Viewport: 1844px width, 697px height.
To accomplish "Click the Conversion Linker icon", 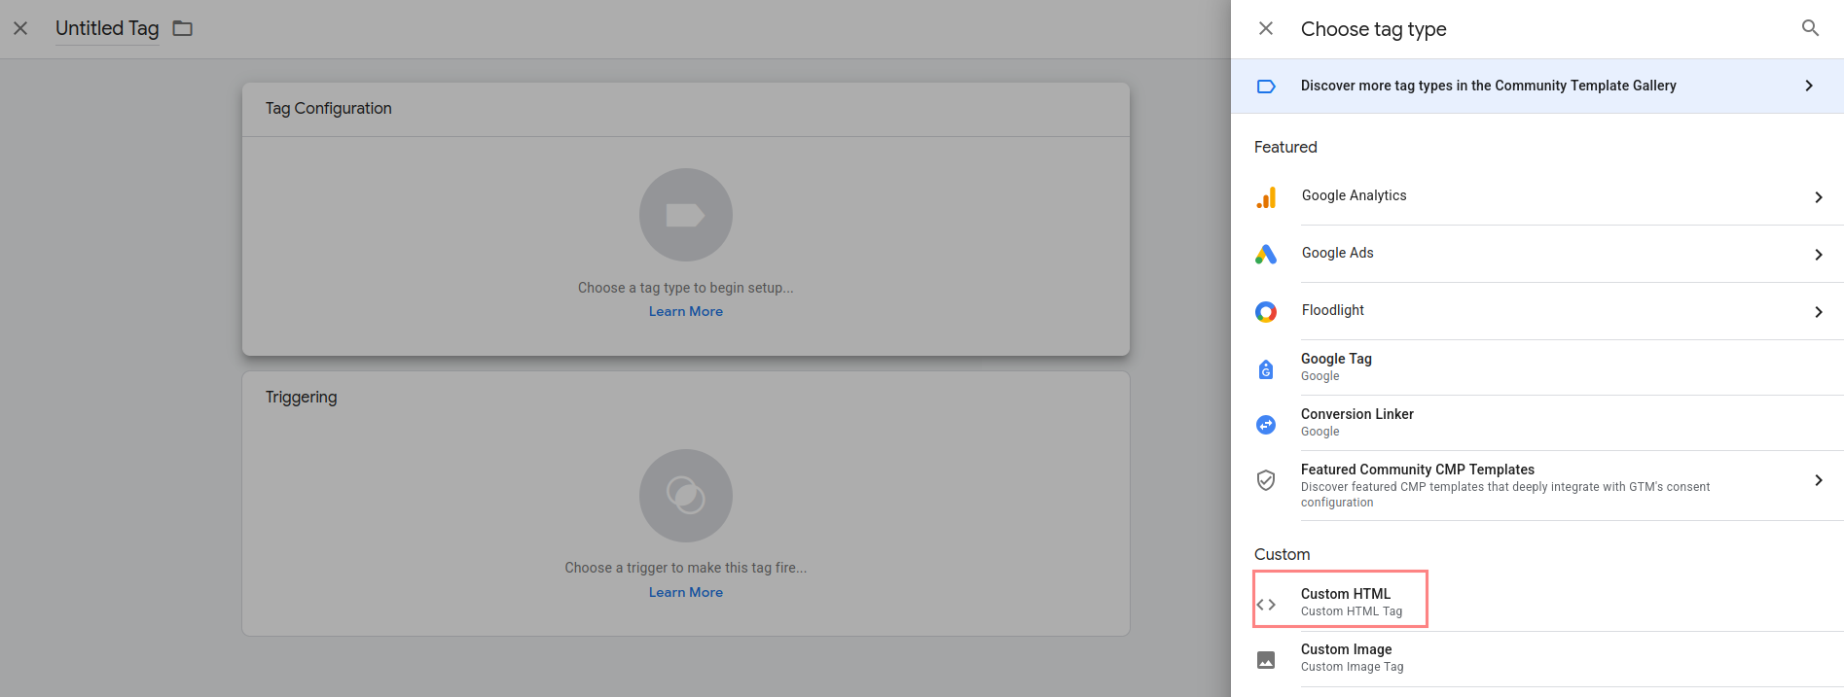I will 1266,425.
